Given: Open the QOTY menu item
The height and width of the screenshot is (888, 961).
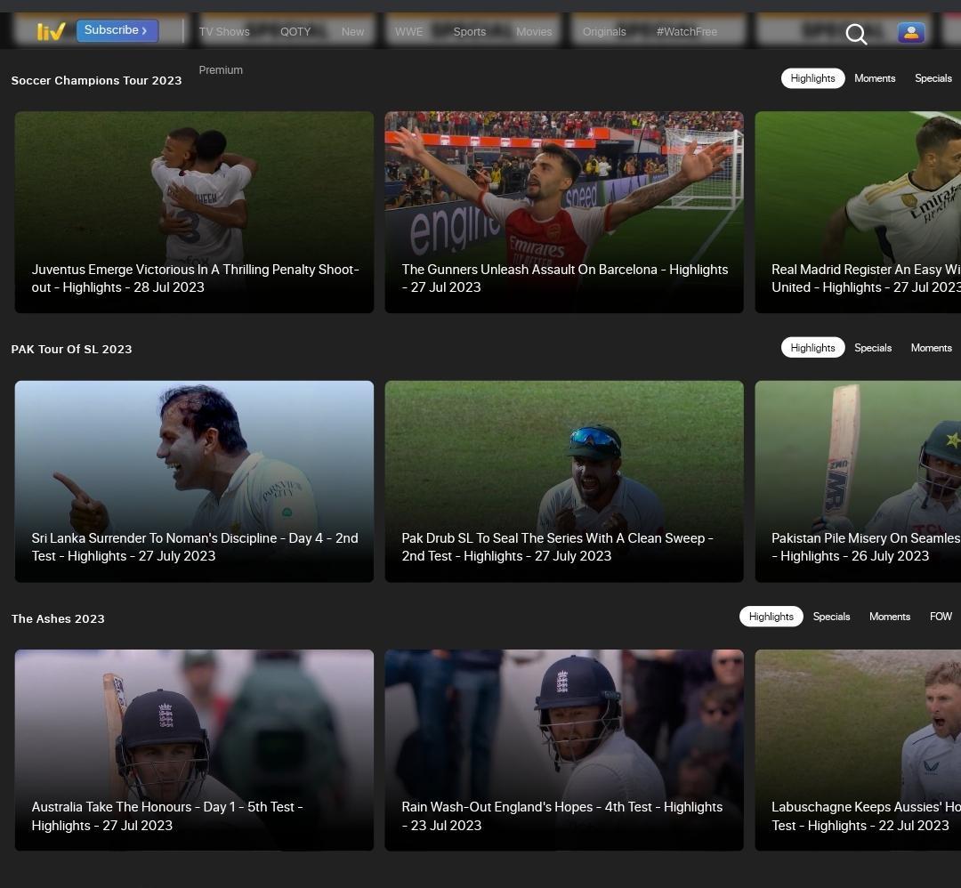Looking at the screenshot, I should coord(295,32).
